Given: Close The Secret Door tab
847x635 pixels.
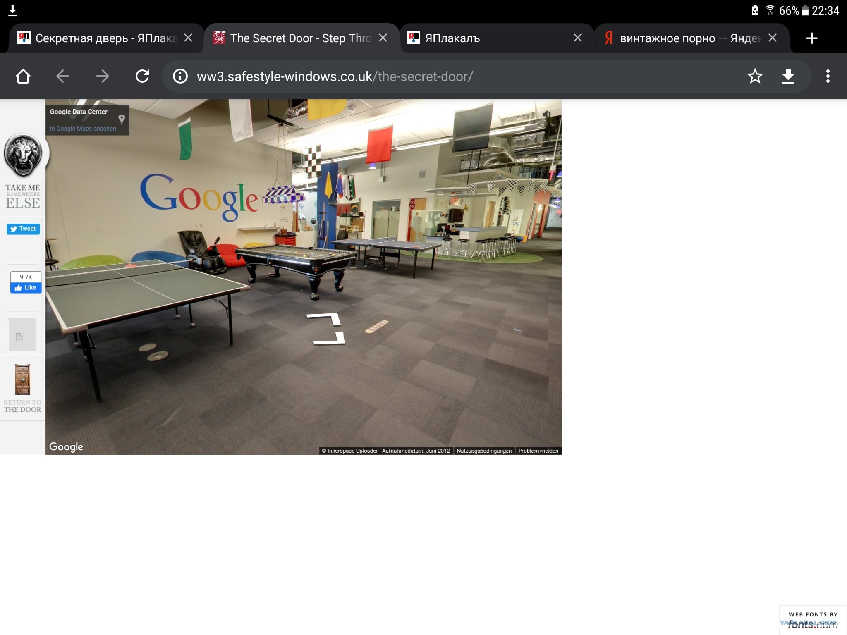Looking at the screenshot, I should 383,38.
